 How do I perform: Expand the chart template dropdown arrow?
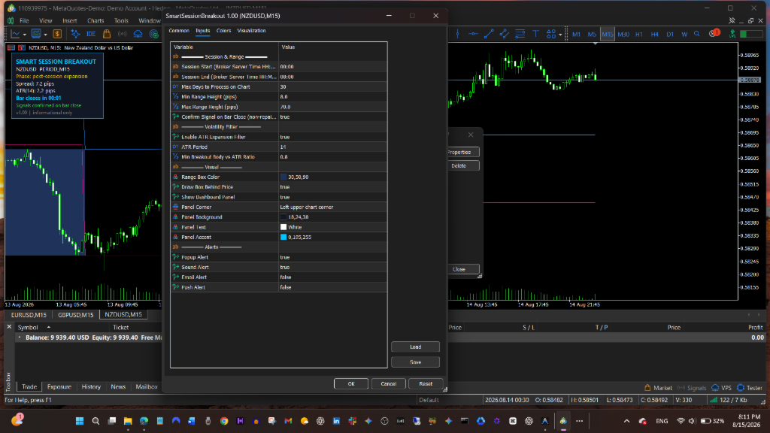tap(45, 35)
